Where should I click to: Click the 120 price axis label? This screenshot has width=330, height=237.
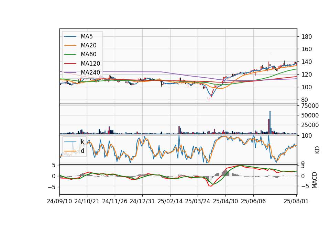(307, 75)
